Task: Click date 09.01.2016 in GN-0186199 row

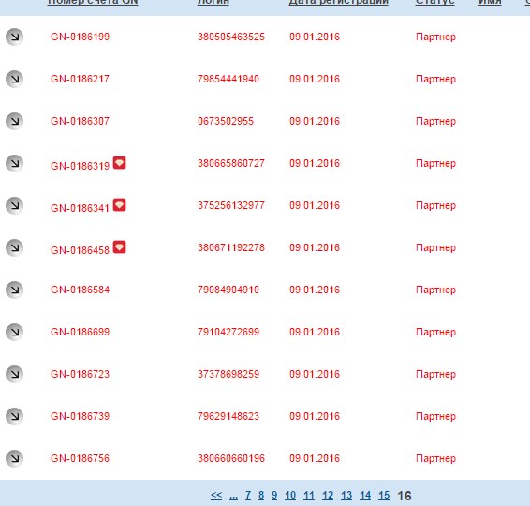Action: pos(315,37)
